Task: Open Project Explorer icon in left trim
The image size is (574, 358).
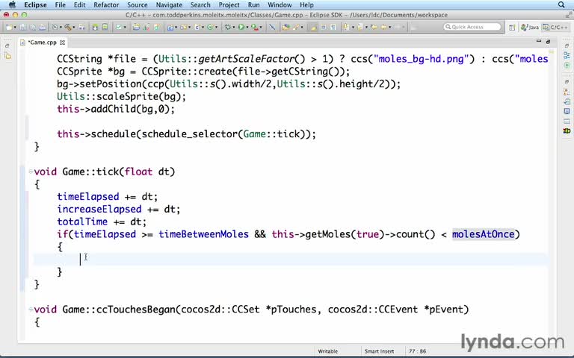Action: coord(7,56)
